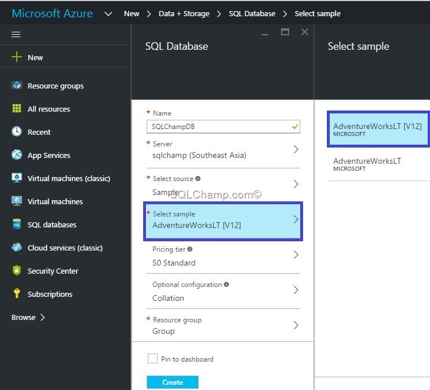The width and height of the screenshot is (430, 390).
Task: Expand the Microsoft Azure dropdown chevron
Action: 108,14
